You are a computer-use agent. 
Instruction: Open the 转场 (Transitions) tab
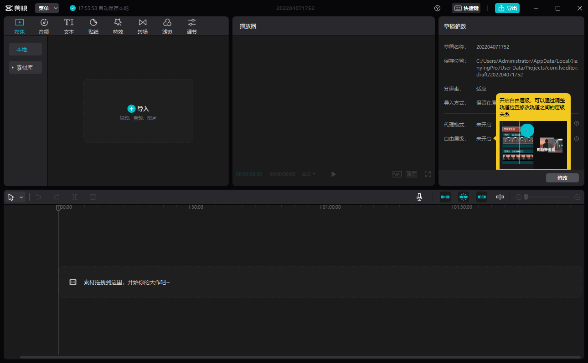coord(143,26)
